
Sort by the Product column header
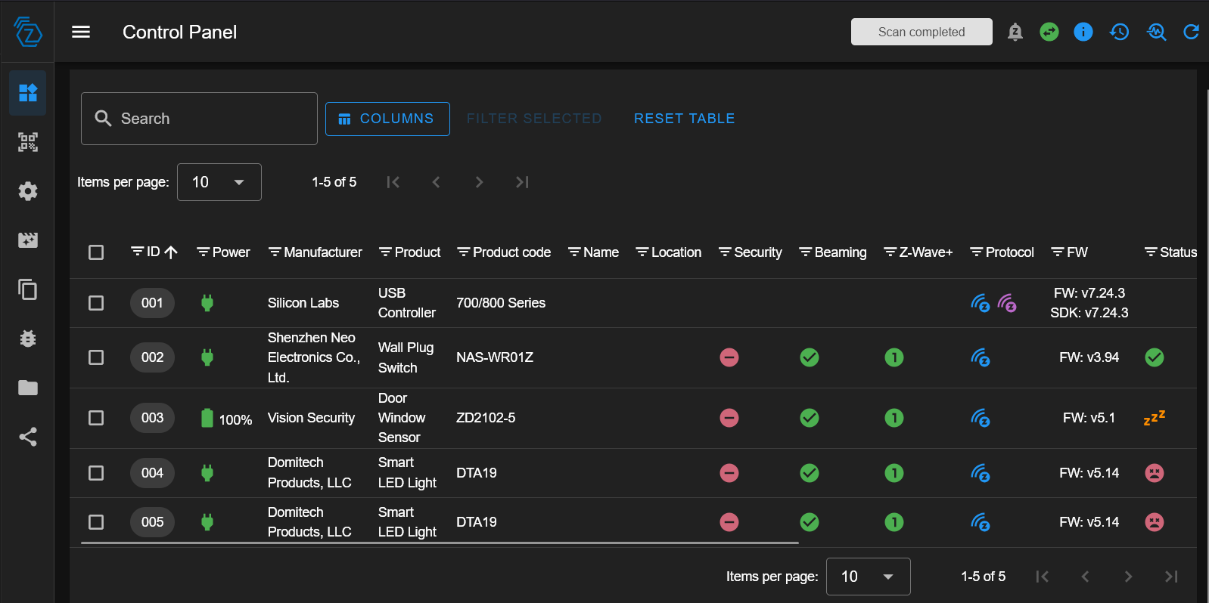(418, 252)
